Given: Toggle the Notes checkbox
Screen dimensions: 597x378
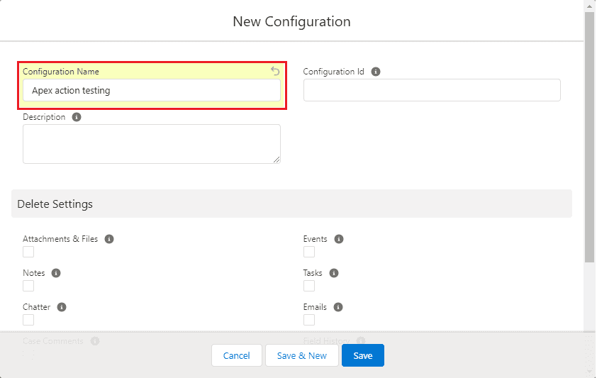Looking at the screenshot, I should click(28, 286).
